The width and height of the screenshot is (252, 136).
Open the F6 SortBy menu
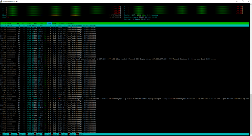pyautogui.click(x=47, y=134)
